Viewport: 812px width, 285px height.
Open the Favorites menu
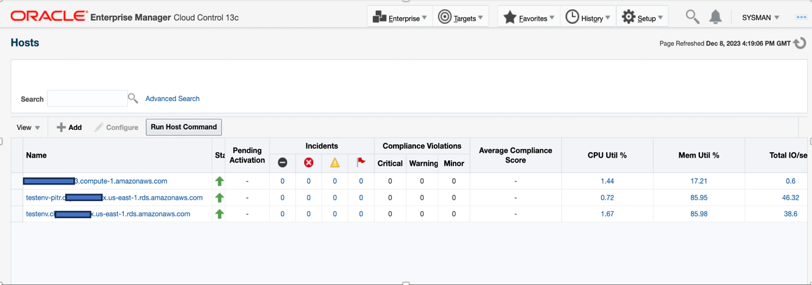pyautogui.click(x=529, y=17)
